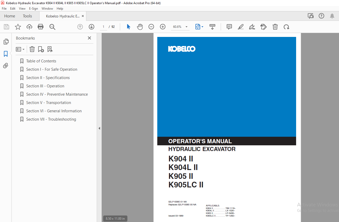Open the Edit menu
This screenshot has height=222, width=339.
coord(13,9)
